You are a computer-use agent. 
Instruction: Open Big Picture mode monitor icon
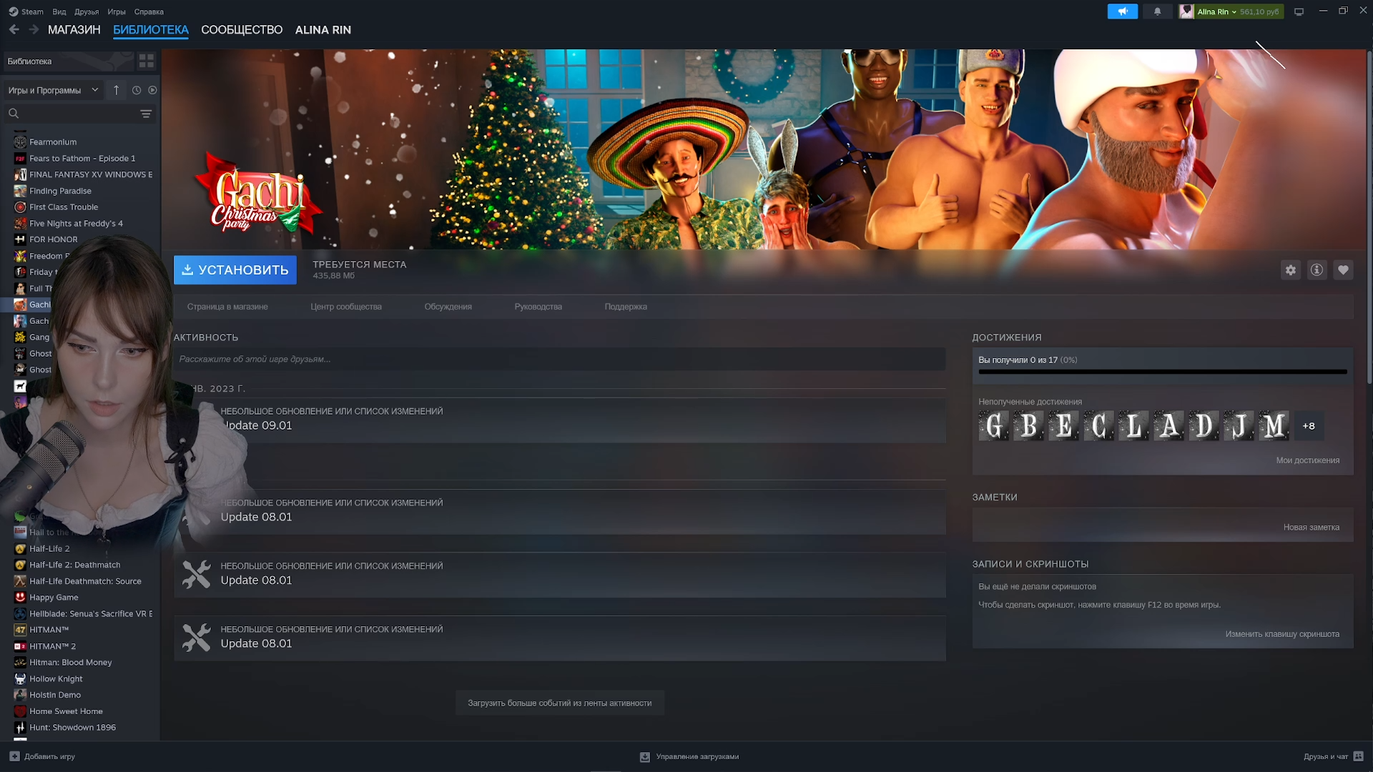tap(1299, 11)
